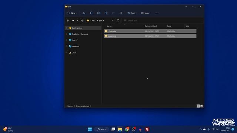Click the taskbar Search box
The width and height of the screenshot is (237, 133).
click(x=101, y=129)
